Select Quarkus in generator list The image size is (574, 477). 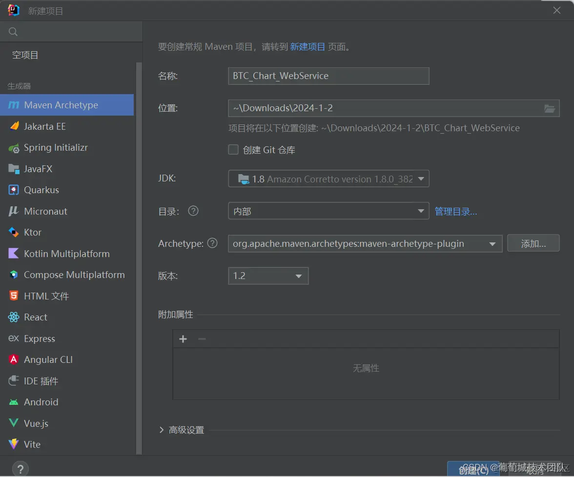(x=67, y=190)
